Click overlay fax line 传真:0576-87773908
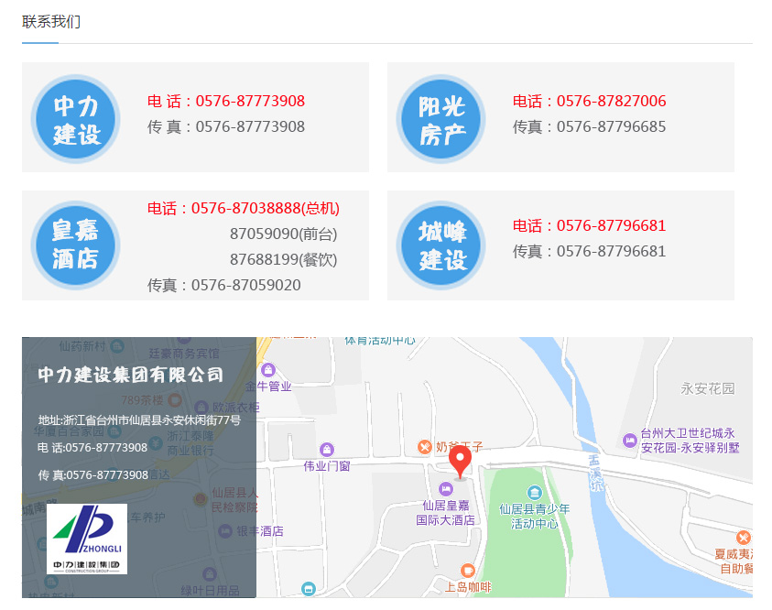This screenshot has width=772, height=610. pyautogui.click(x=93, y=475)
